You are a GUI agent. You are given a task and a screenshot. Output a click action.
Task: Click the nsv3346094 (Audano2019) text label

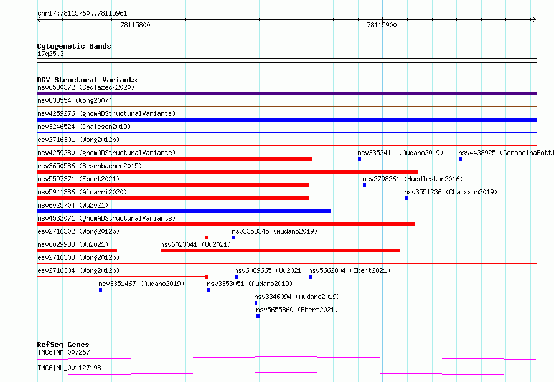click(297, 297)
